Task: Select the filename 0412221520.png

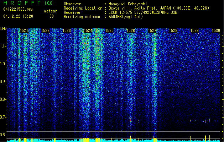Action: [18, 9]
